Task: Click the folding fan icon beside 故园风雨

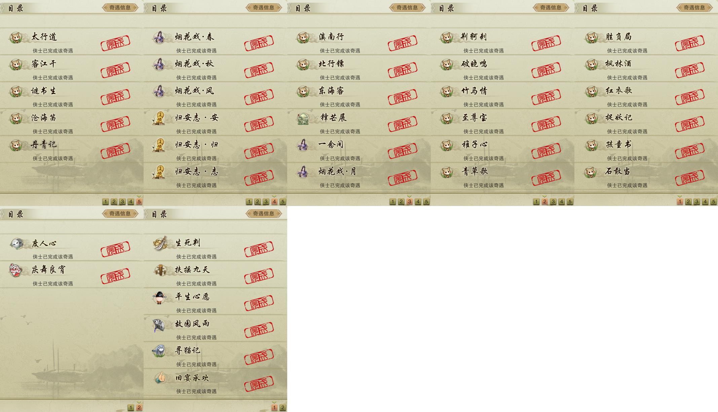Action: click(x=158, y=325)
